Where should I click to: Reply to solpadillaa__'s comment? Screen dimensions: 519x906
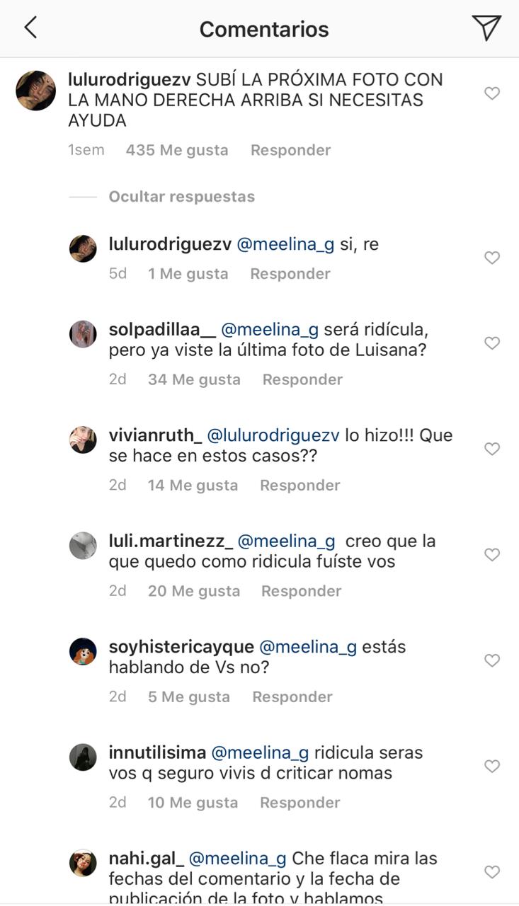(302, 379)
